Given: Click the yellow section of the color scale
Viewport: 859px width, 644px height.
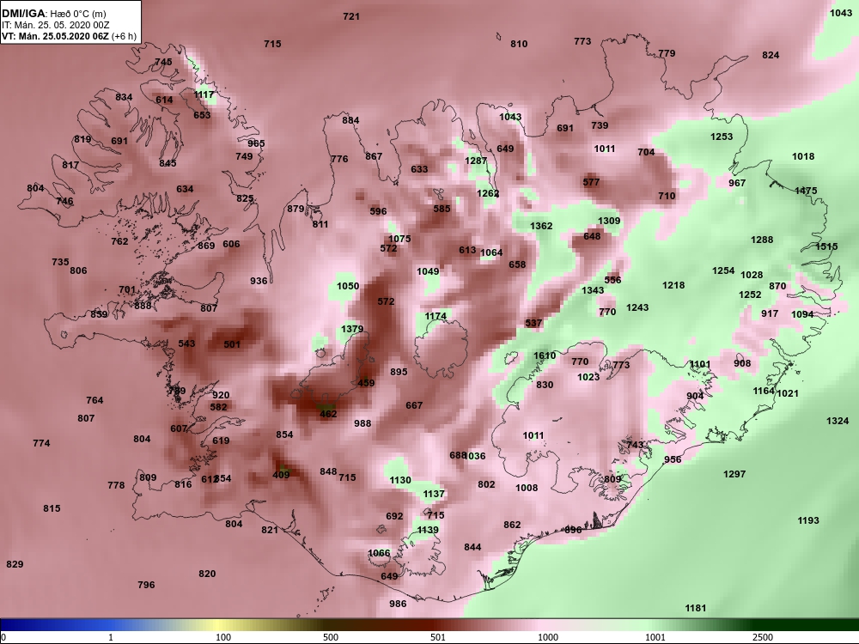Looking at the screenshot, I should [219, 625].
